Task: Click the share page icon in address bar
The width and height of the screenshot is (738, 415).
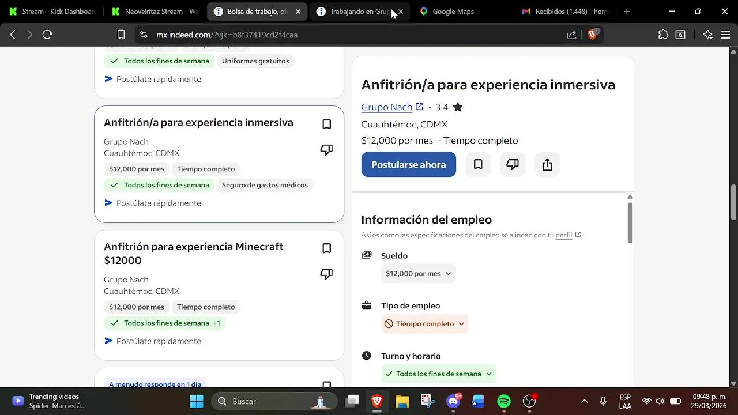Action: pos(571,35)
